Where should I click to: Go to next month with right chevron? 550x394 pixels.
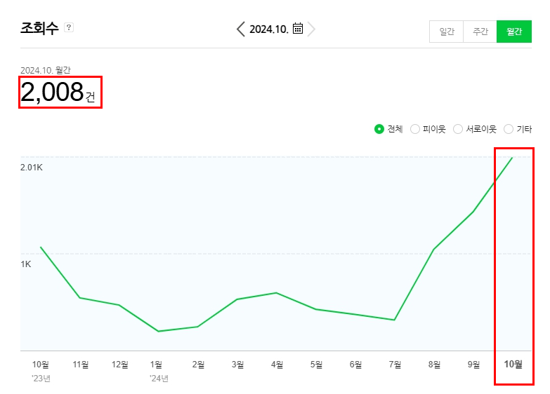click(x=311, y=29)
